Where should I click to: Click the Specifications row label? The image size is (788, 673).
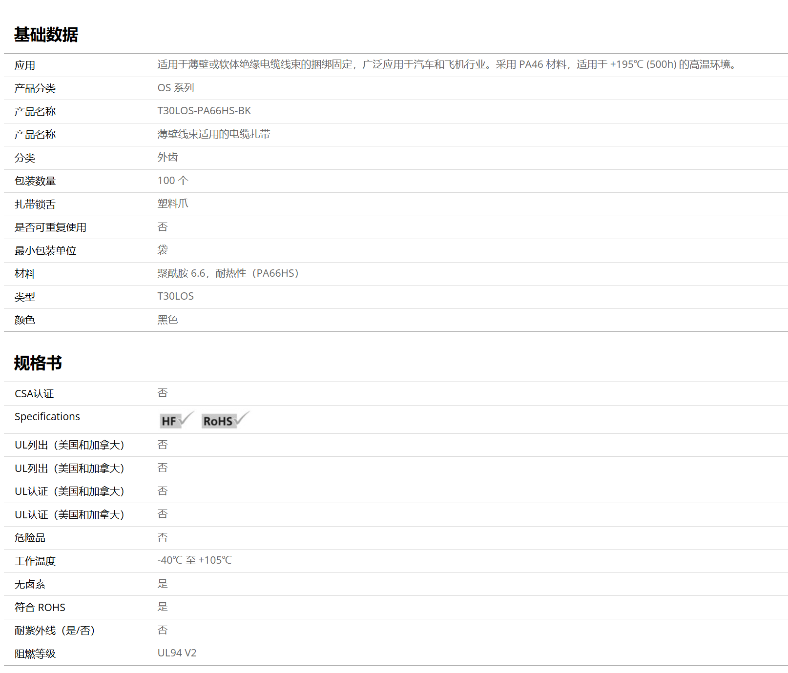[47, 417]
